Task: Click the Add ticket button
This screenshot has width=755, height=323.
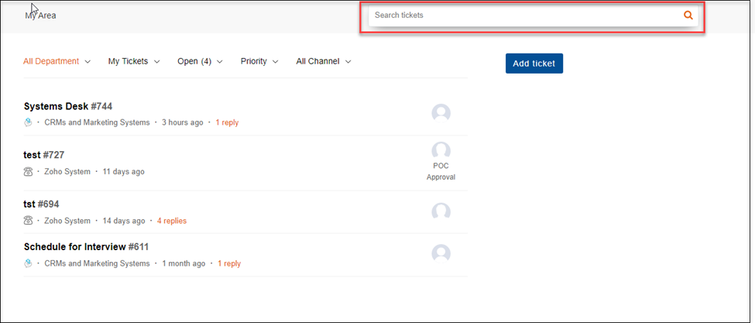Action: pyautogui.click(x=534, y=64)
